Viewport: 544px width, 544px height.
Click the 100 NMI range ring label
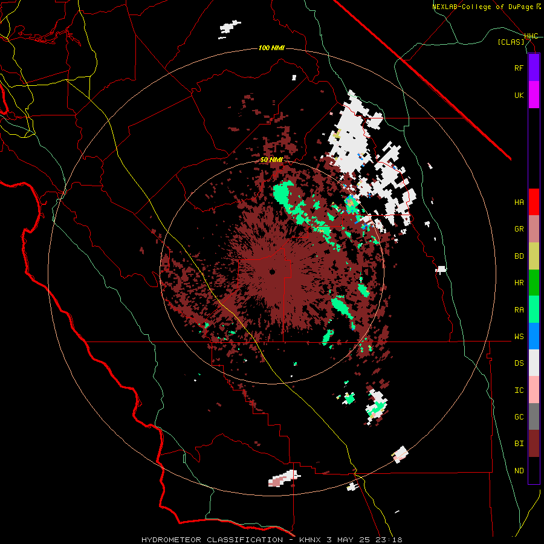click(x=271, y=48)
